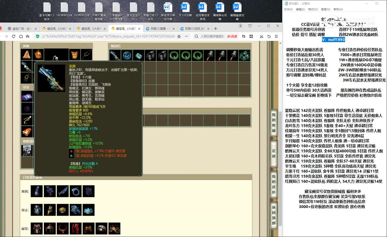
Task: Close the 鉴宝广场 browser tab
Action: [x=36, y=29]
